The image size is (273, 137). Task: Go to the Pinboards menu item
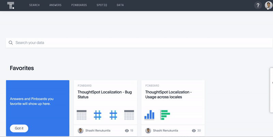(79, 5)
